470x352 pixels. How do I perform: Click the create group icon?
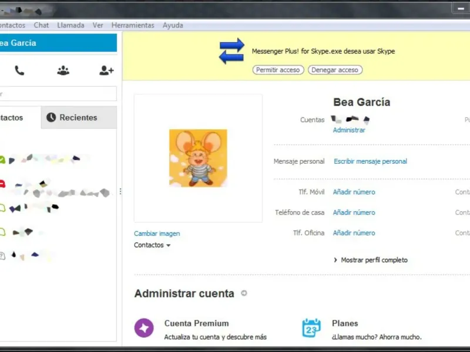point(63,70)
